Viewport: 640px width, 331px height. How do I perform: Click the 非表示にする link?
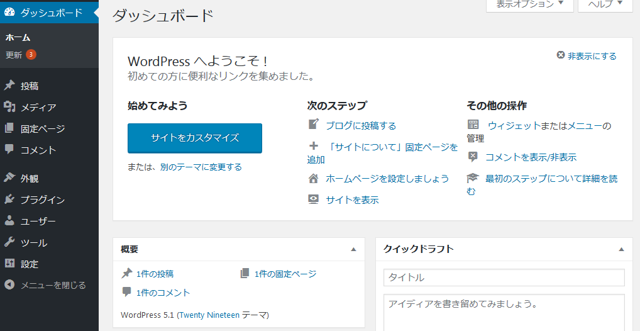tap(592, 56)
